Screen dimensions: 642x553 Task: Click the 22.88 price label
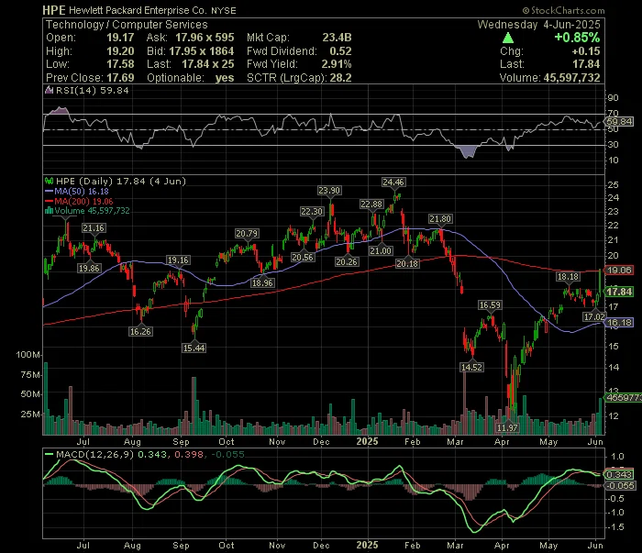[371, 204]
